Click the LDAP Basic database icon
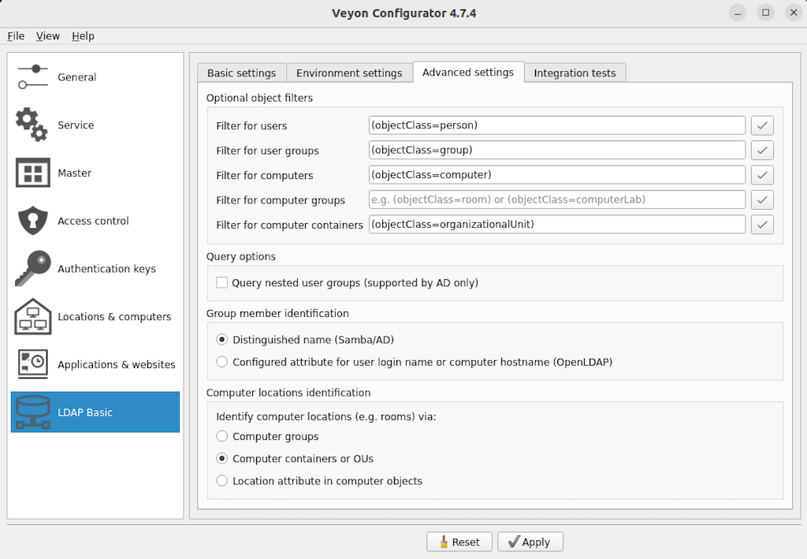 click(x=32, y=412)
